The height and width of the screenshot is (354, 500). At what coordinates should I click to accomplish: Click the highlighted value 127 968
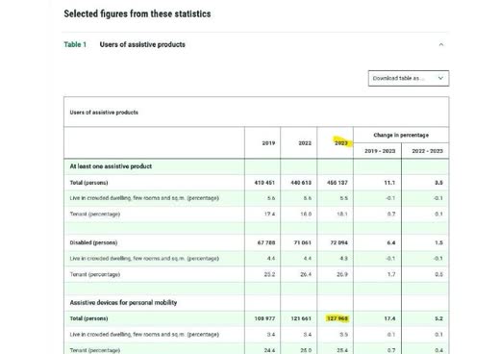tap(337, 318)
